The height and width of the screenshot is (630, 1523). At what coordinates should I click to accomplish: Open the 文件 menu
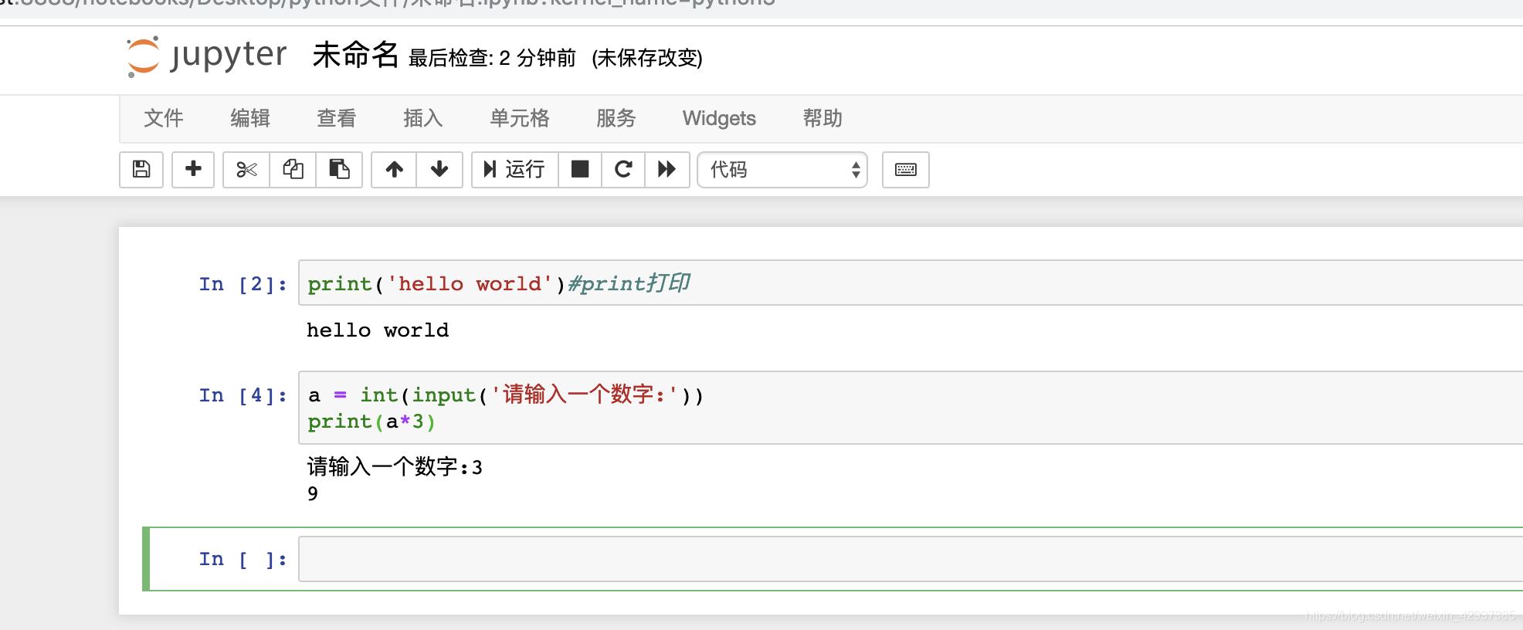tap(164, 118)
